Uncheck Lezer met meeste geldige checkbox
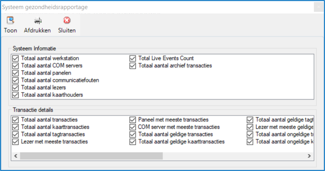The height and width of the screenshot is (171, 325). (x=250, y=127)
